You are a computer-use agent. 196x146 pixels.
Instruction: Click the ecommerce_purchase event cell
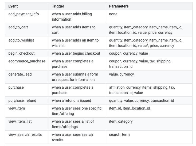point(27,61)
